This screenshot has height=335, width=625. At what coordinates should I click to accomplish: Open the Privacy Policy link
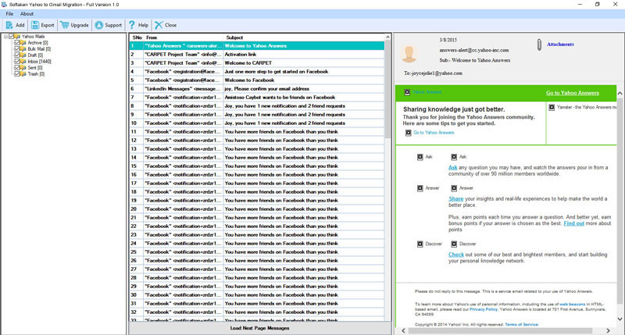pos(484,309)
